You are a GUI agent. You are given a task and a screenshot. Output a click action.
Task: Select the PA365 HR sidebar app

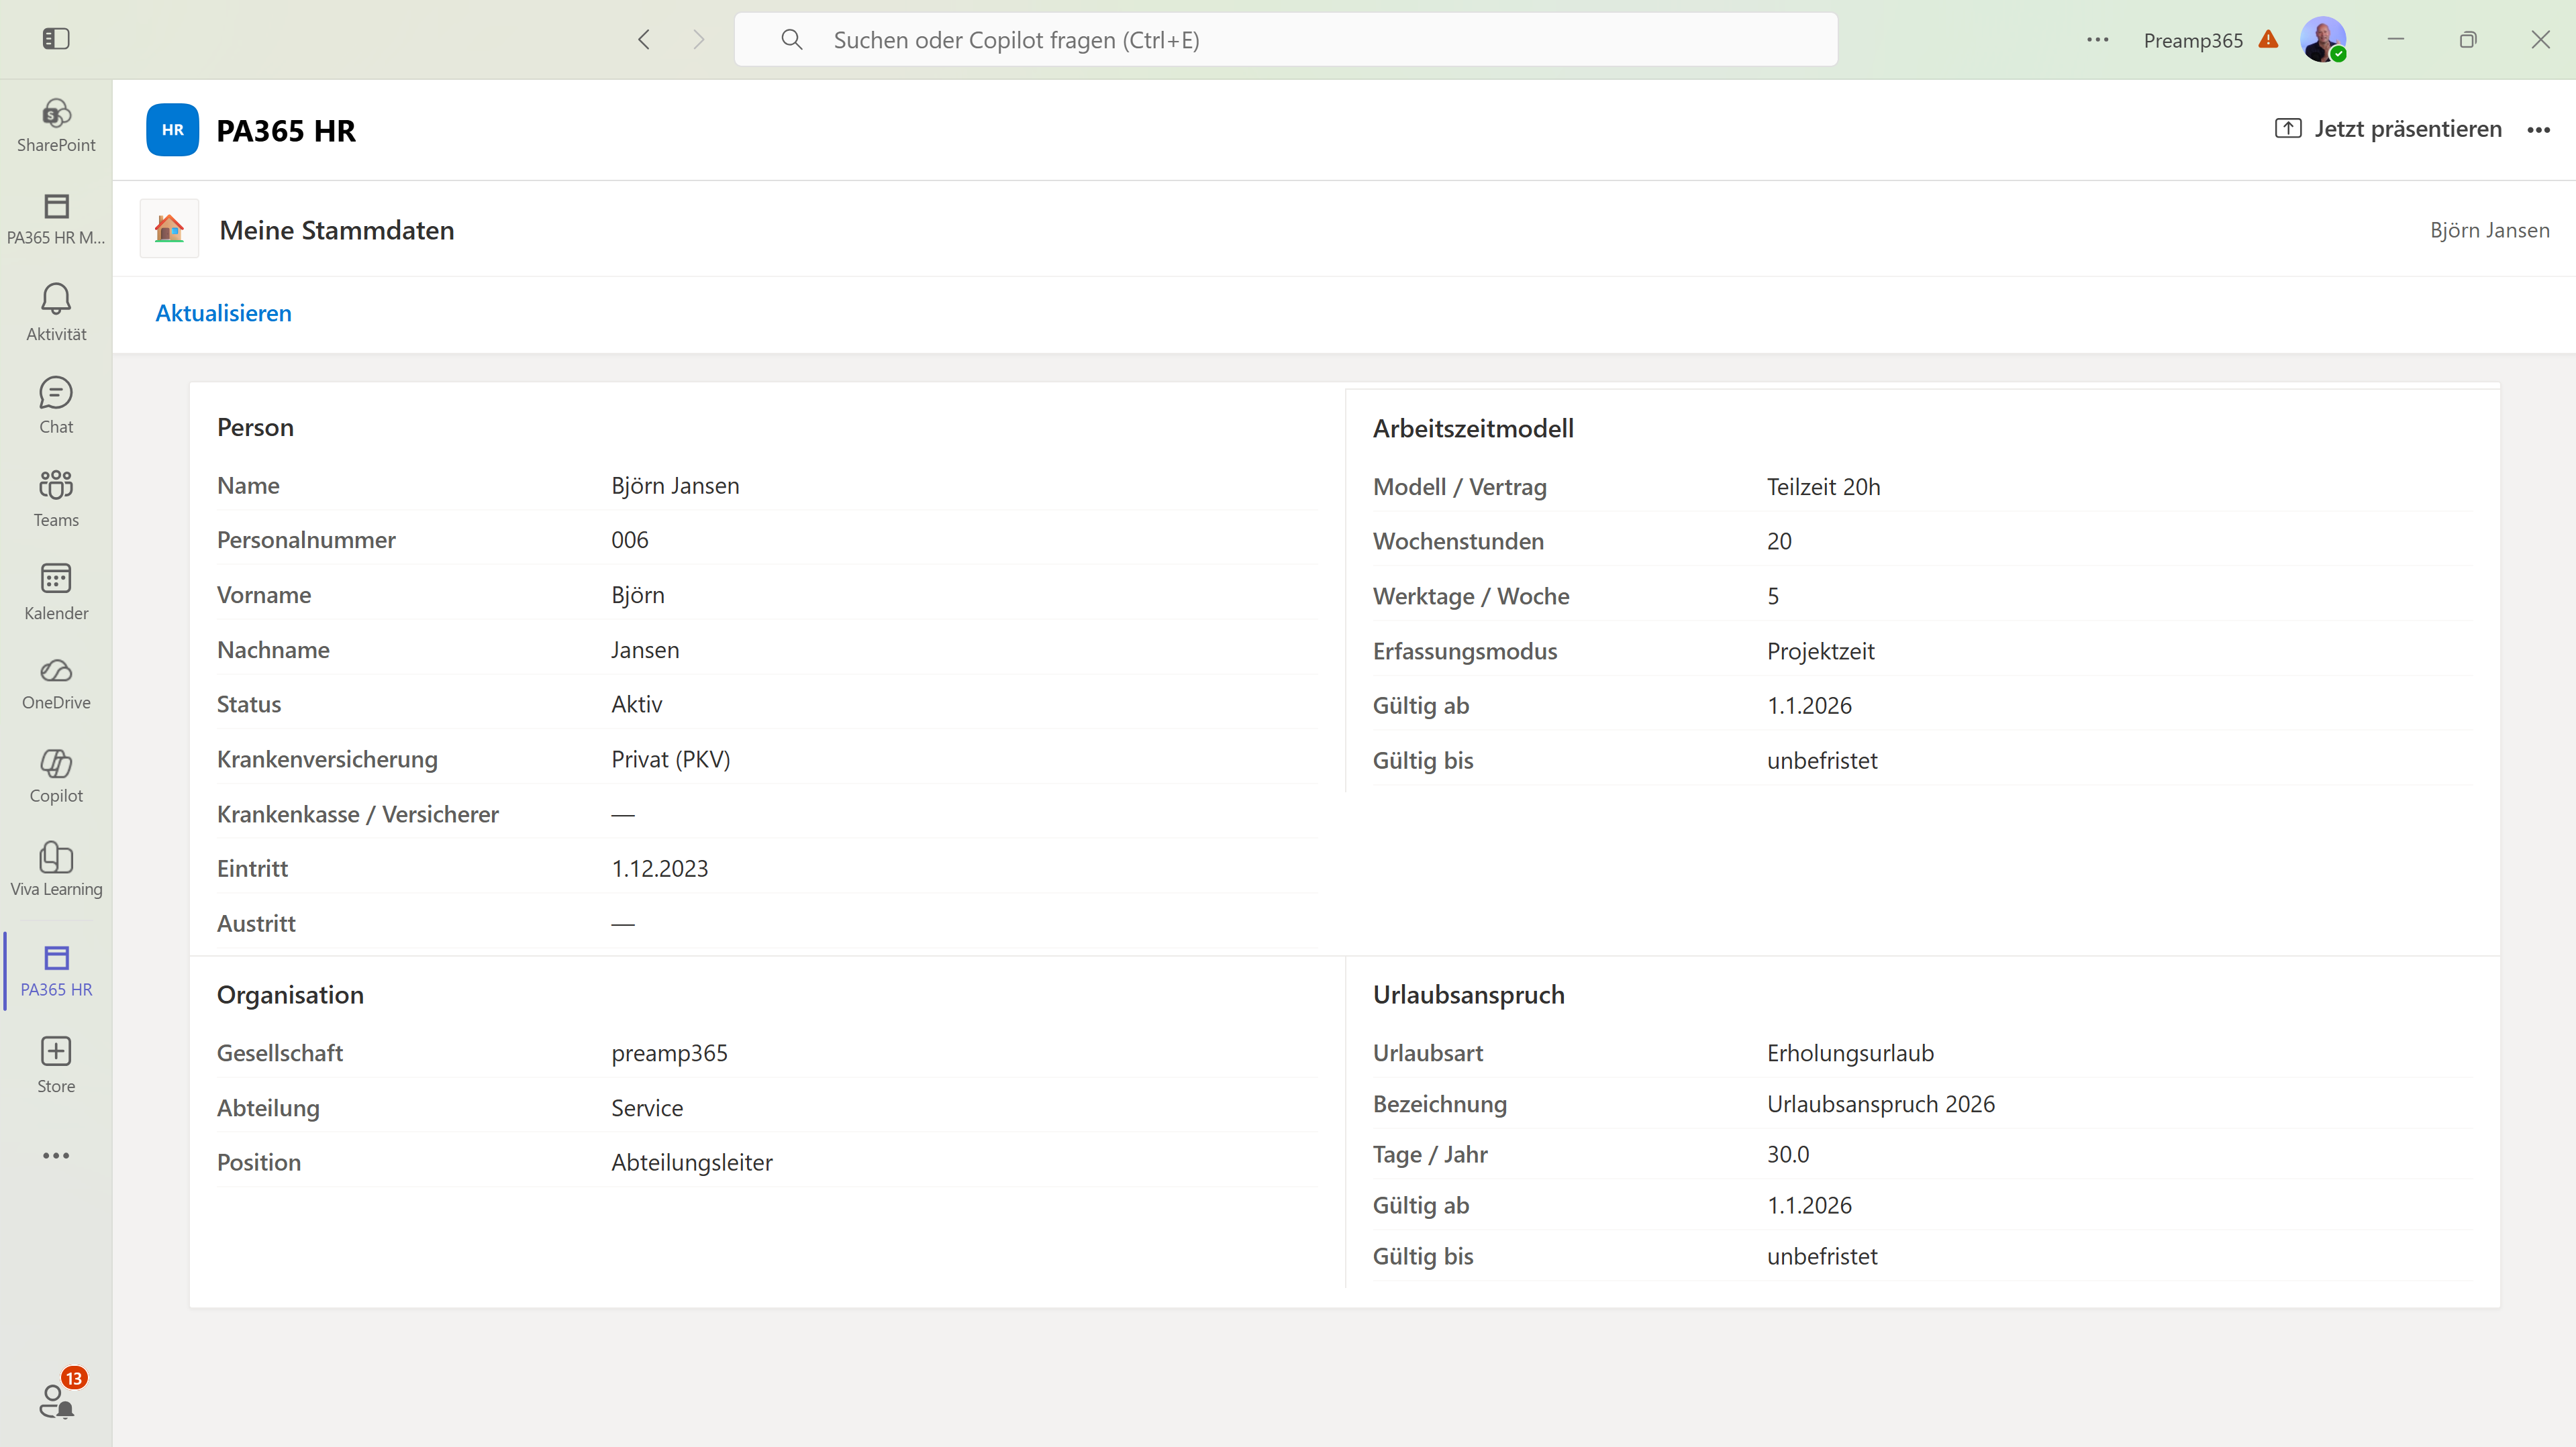click(56, 970)
